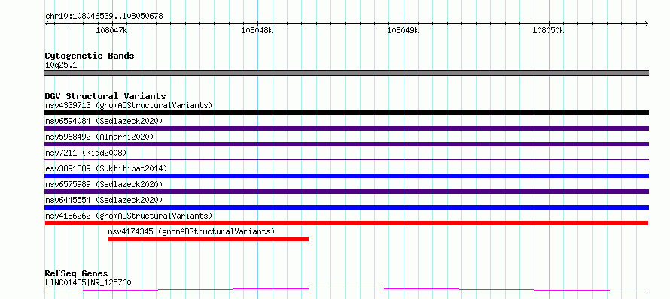Select the nsv6594084 (Sedlazeck2020) label

click(104, 121)
